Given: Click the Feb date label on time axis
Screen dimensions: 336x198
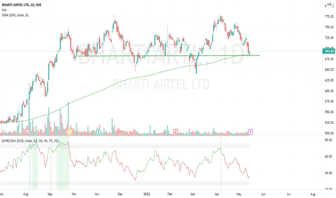Looking at the screenshot, I should (170, 194).
